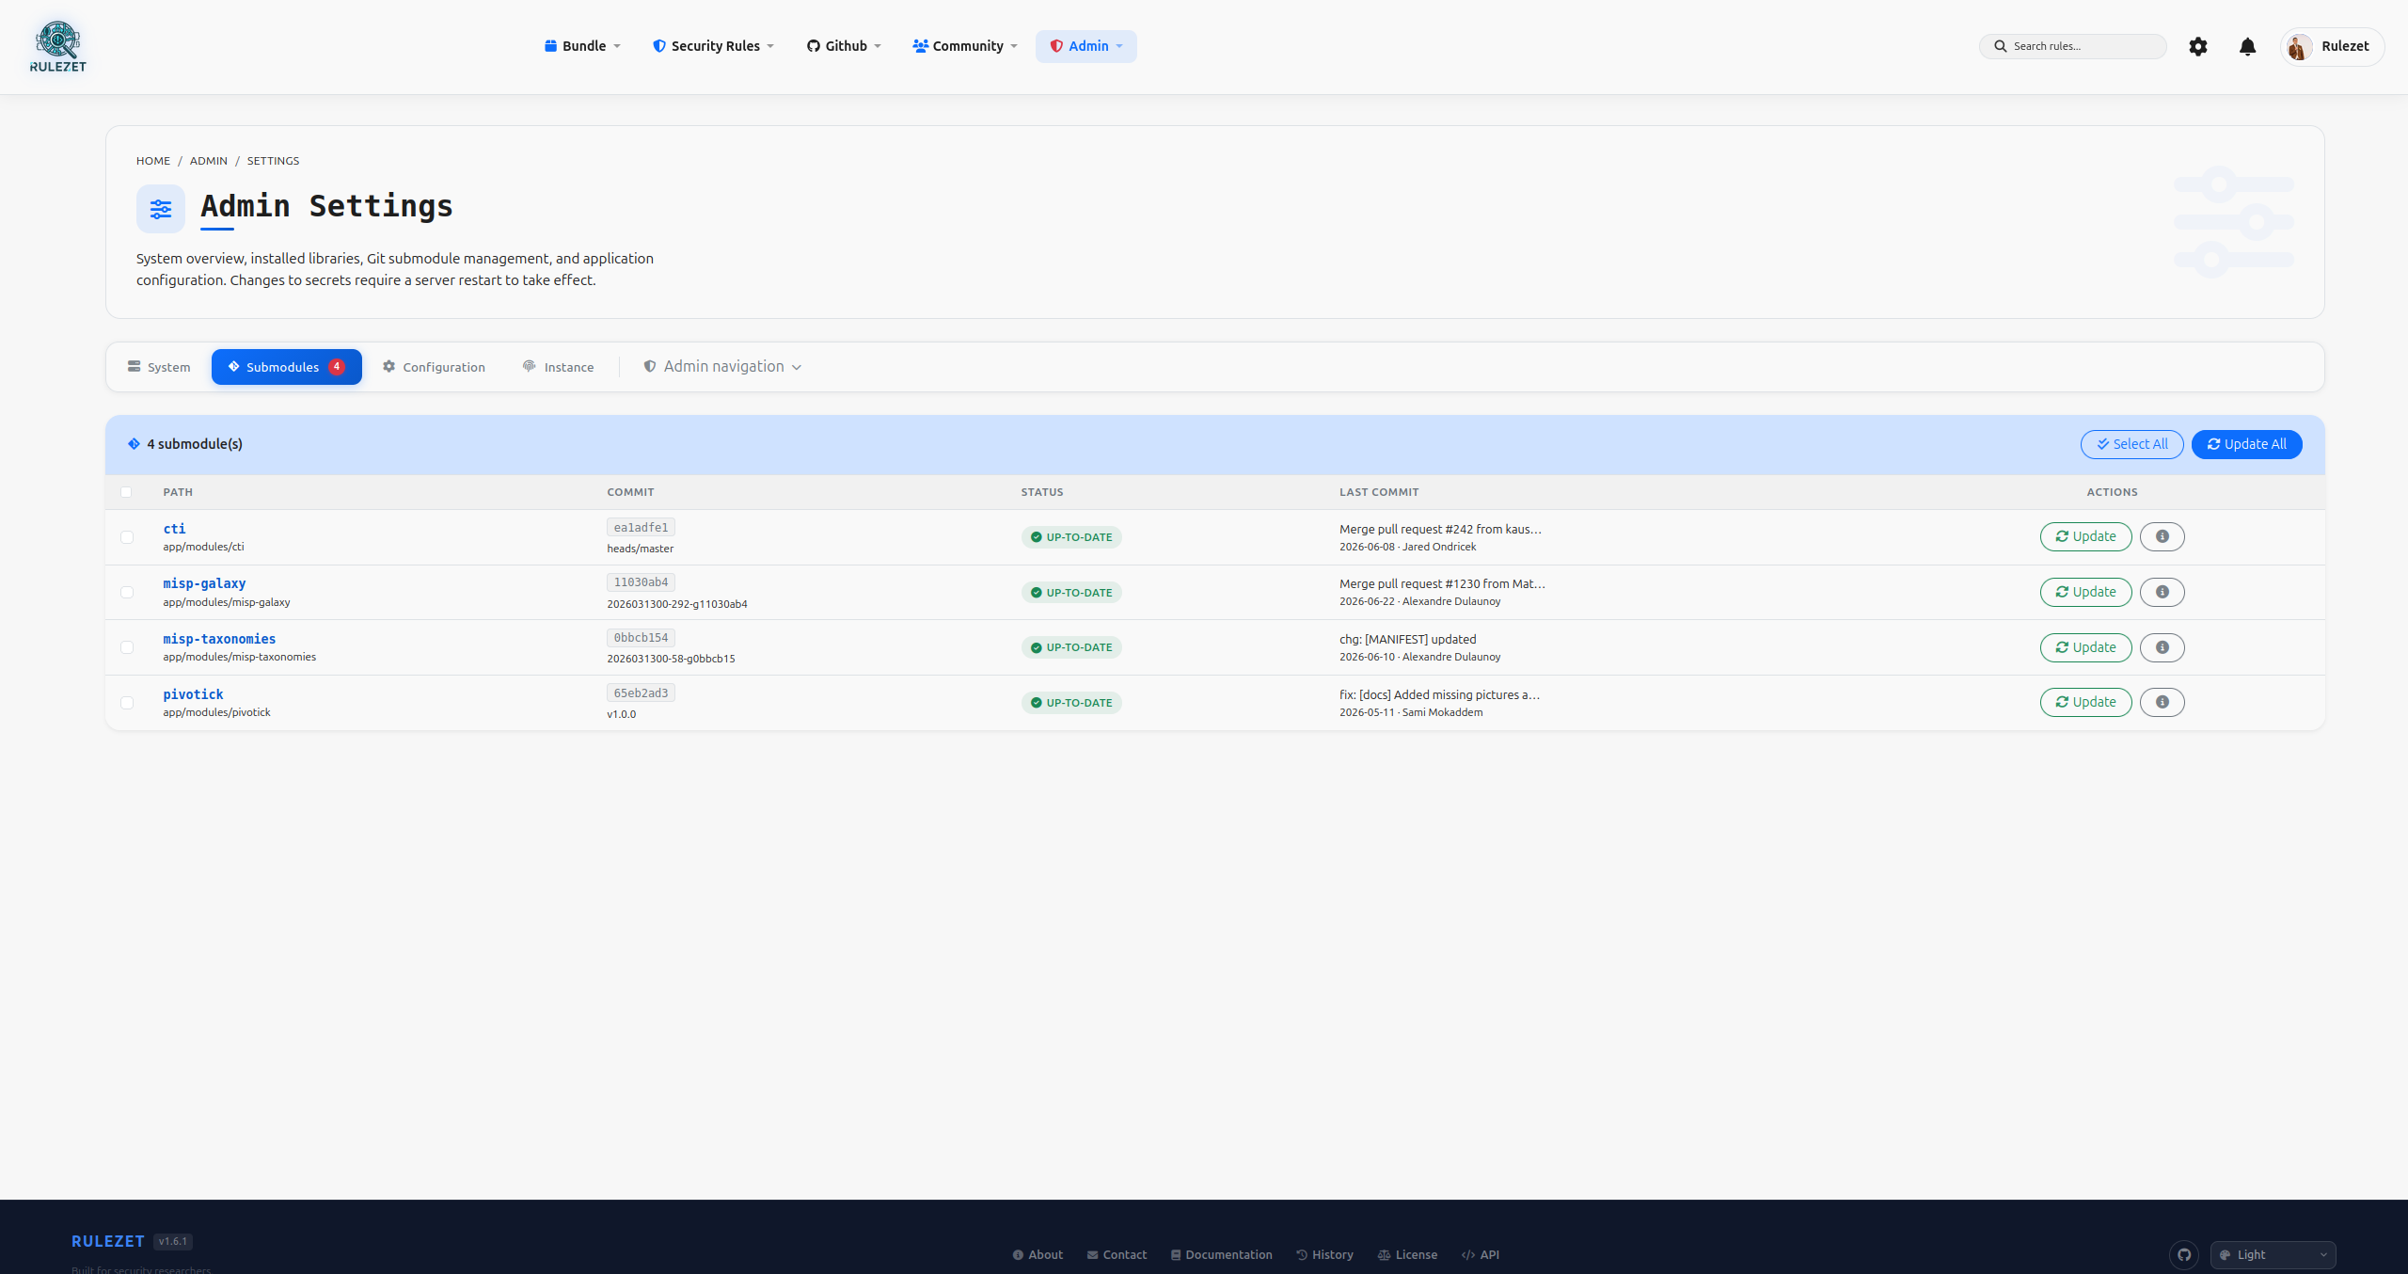The image size is (2408, 1274).
Task: Open the Documentation footer link
Action: click(1221, 1254)
